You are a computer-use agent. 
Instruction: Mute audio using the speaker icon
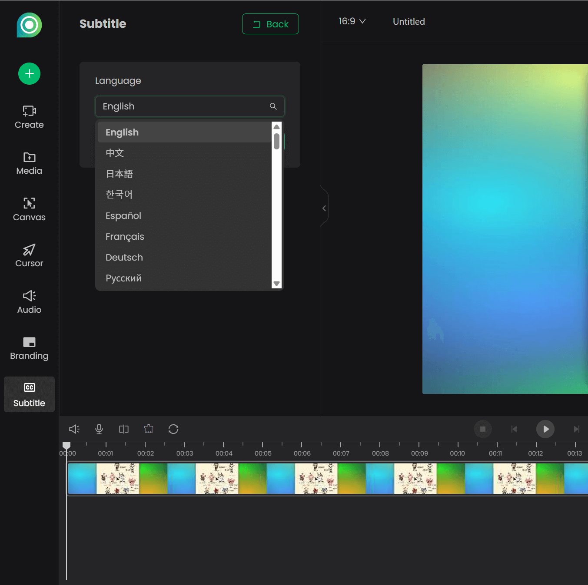pos(74,429)
